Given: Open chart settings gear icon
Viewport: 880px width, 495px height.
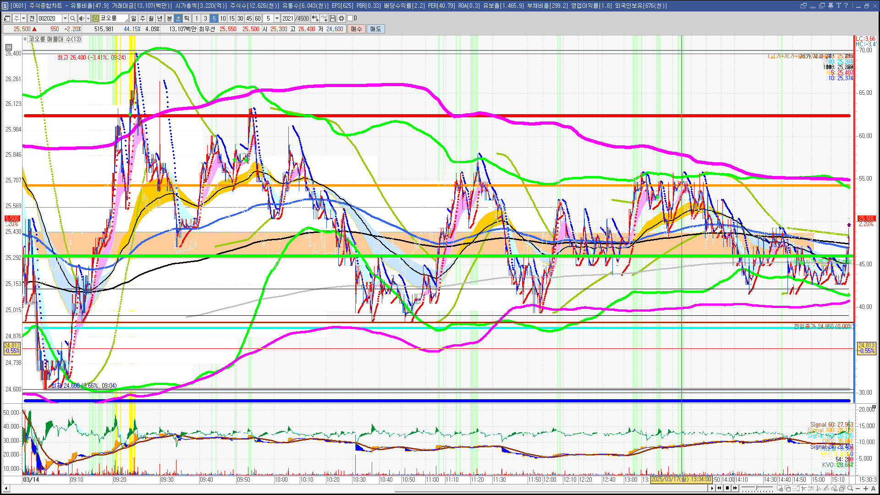Looking at the screenshot, I should click(341, 18).
